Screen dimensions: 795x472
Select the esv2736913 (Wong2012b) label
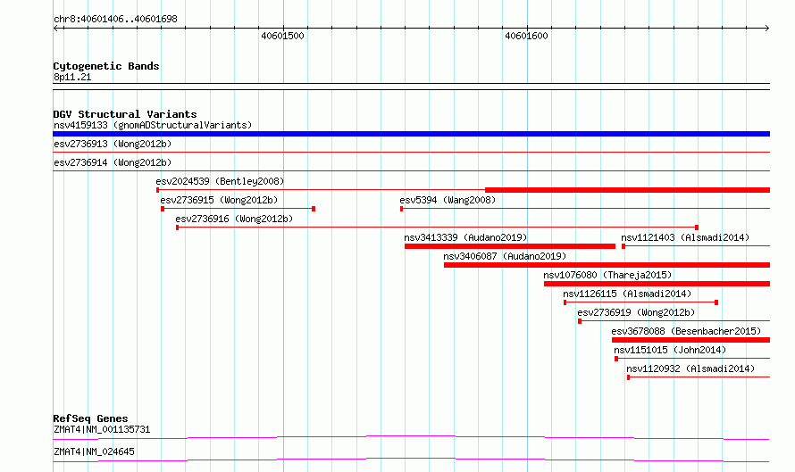(113, 144)
